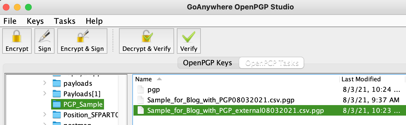Switch to the OpenPGP Keys tab
The image size is (406, 125).
pos(207,63)
